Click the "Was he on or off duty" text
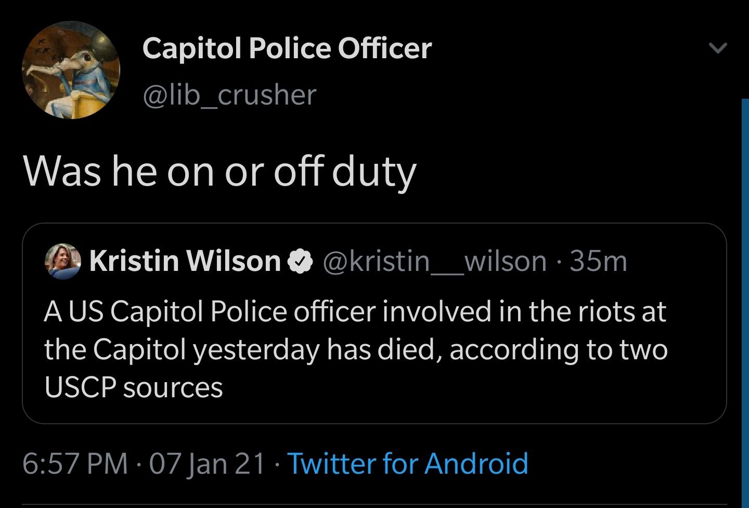Viewport: 749px width, 508px height. tap(219, 172)
